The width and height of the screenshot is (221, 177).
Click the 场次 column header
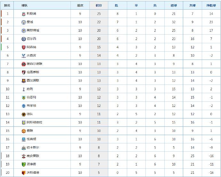tap(80, 5)
